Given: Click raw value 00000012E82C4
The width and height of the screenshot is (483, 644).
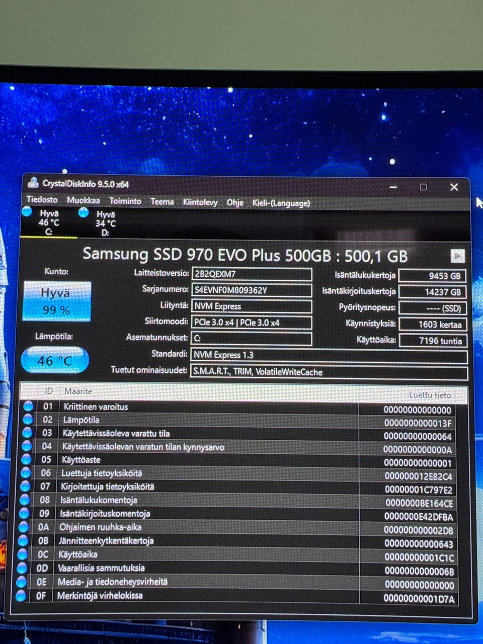Looking at the screenshot, I should pyautogui.click(x=418, y=476).
